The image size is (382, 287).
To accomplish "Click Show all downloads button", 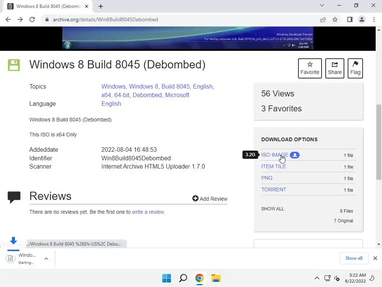I will click(354, 258).
